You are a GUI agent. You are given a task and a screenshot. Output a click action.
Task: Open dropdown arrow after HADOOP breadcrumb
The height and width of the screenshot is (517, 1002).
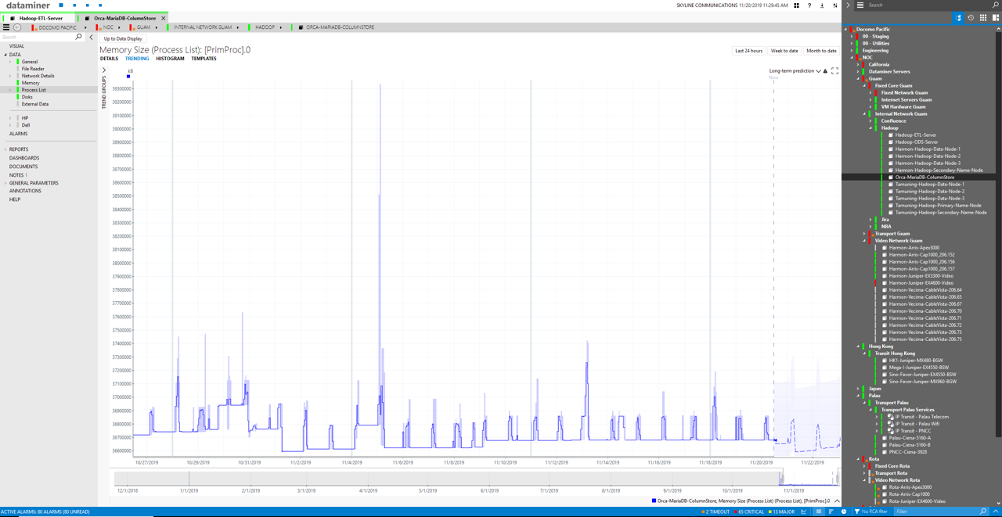281,27
